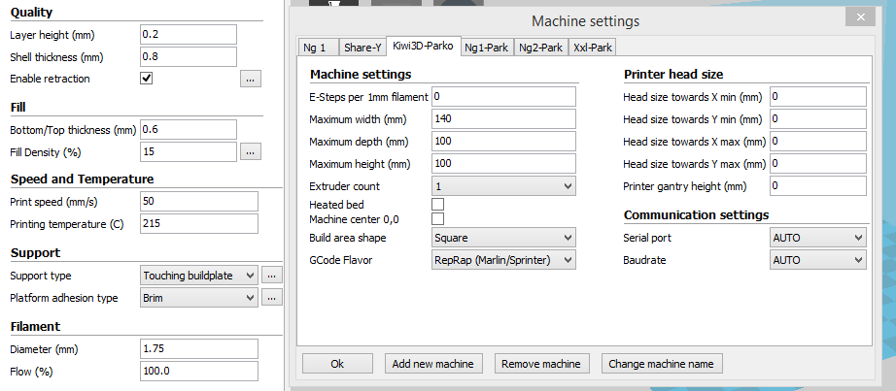
Task: Click the Maximum width input field
Action: coord(502,119)
